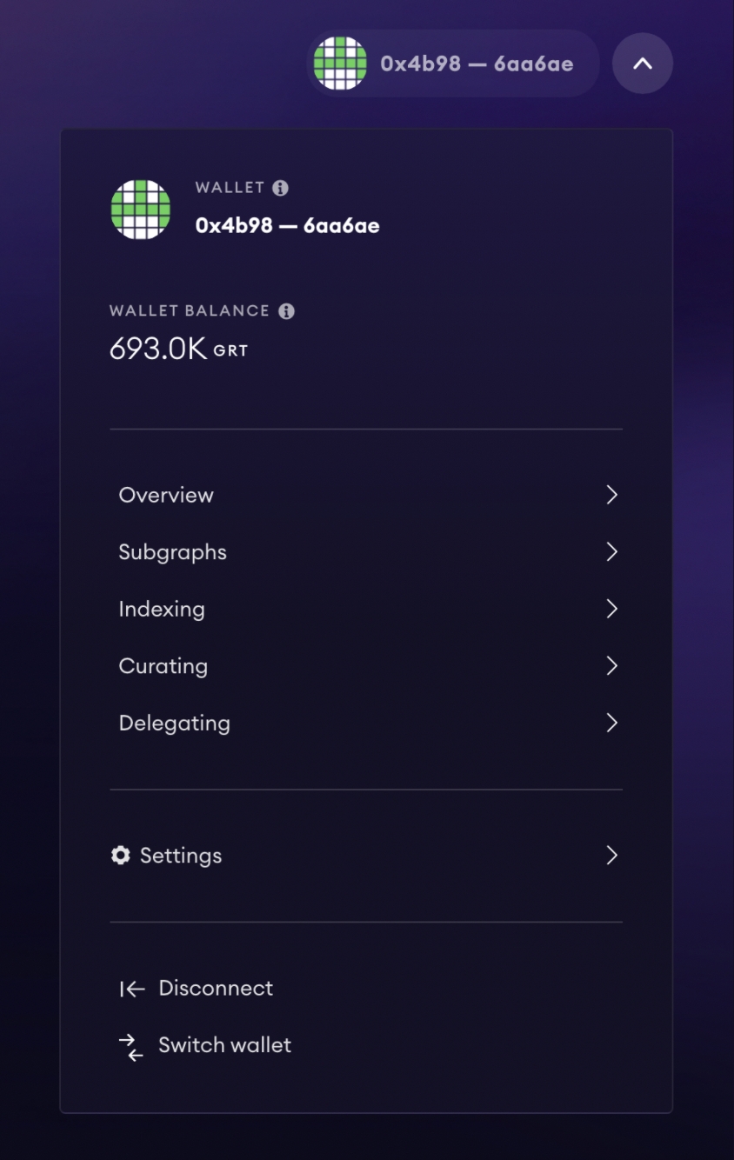Image resolution: width=734 pixels, height=1160 pixels.
Task: Click the Disconnect option
Action: pyautogui.click(x=215, y=989)
